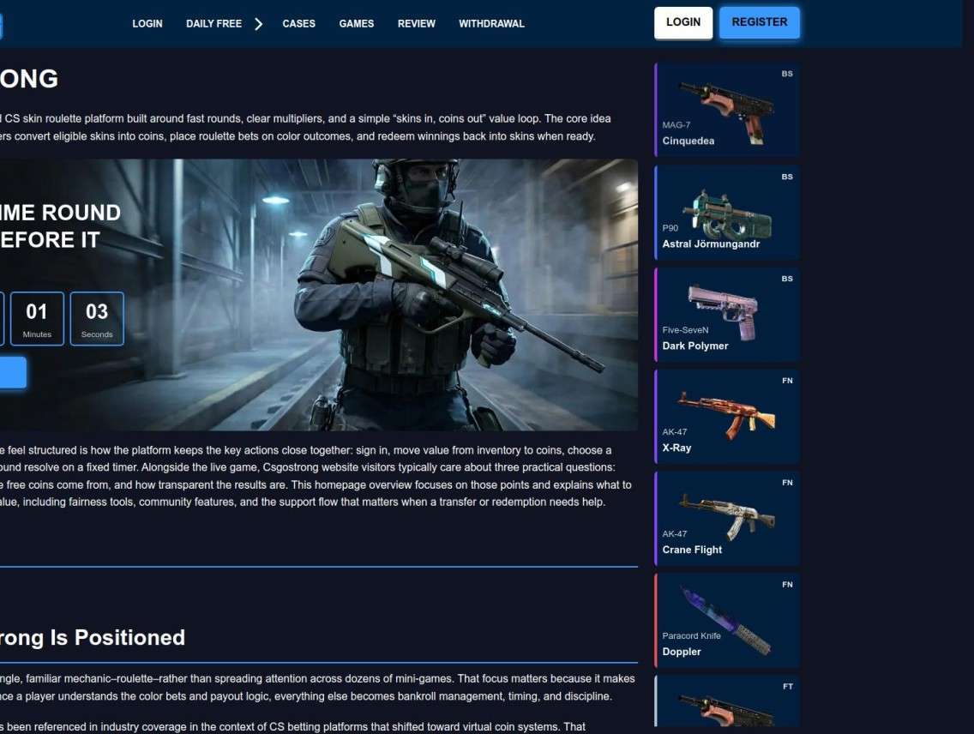Click the 'Paracord Knife' label text
Screen dimensions: 974x734
(691, 636)
